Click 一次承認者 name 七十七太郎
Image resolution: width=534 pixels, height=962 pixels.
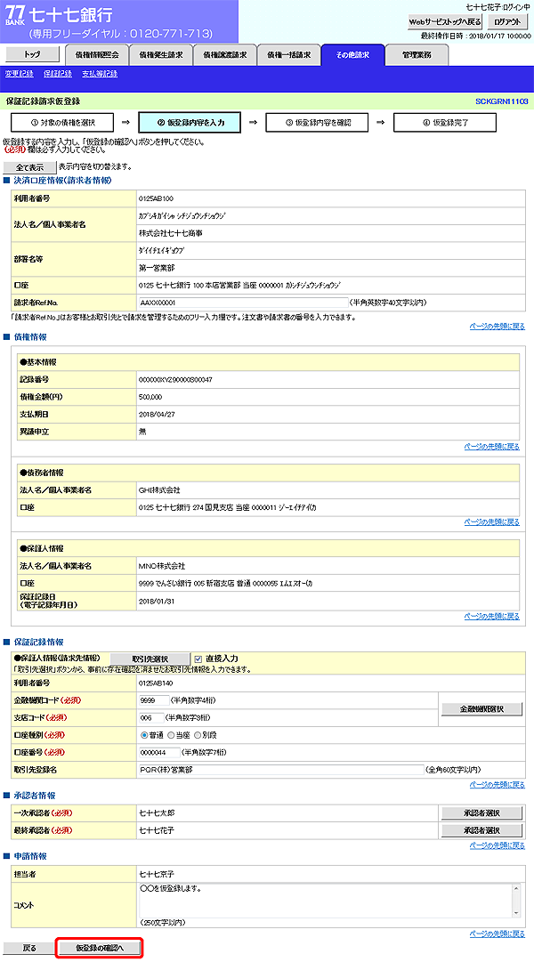158,813
